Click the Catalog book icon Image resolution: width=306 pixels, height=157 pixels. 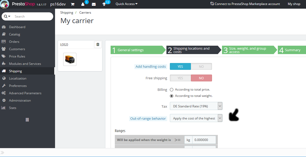[3, 34]
